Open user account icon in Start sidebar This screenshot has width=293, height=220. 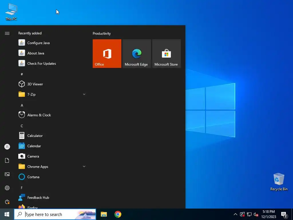[x=7, y=147]
